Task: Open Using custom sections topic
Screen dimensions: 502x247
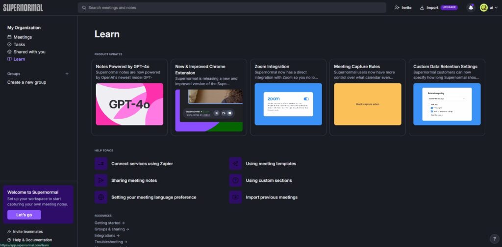Action: pos(269,180)
